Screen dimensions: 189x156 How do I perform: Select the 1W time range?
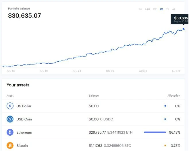pyautogui.click(x=155, y=9)
